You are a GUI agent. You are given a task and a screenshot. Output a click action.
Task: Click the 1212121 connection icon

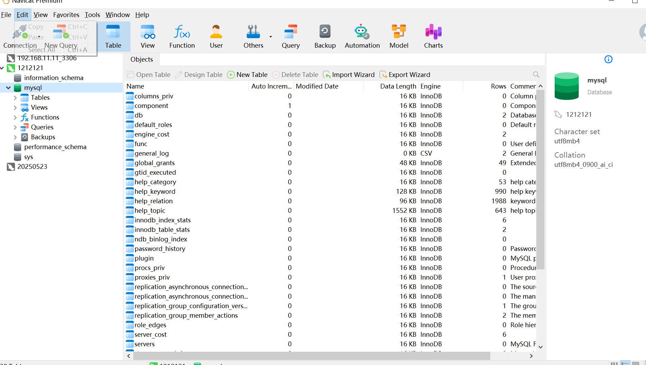[11, 68]
